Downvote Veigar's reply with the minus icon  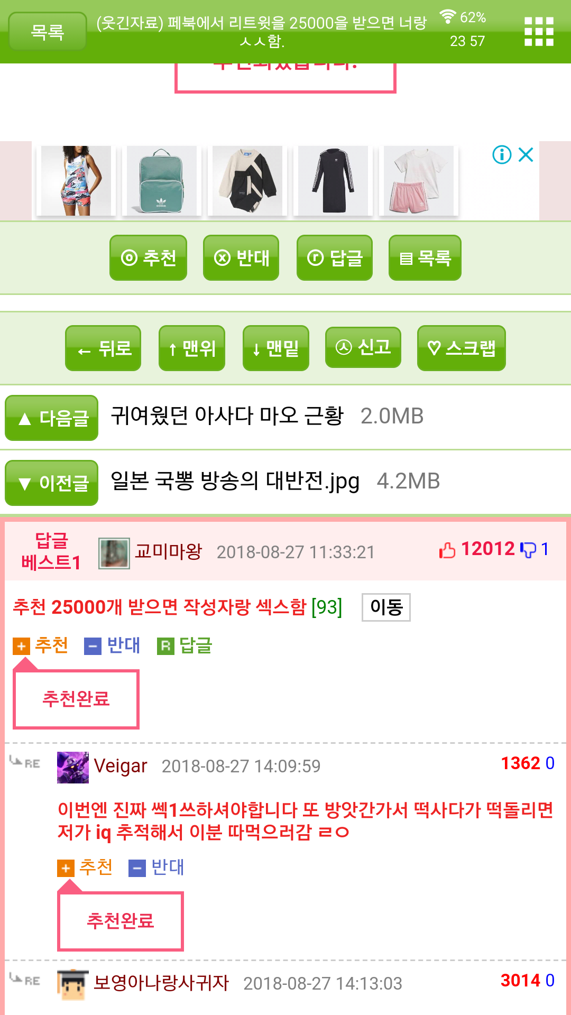137,868
